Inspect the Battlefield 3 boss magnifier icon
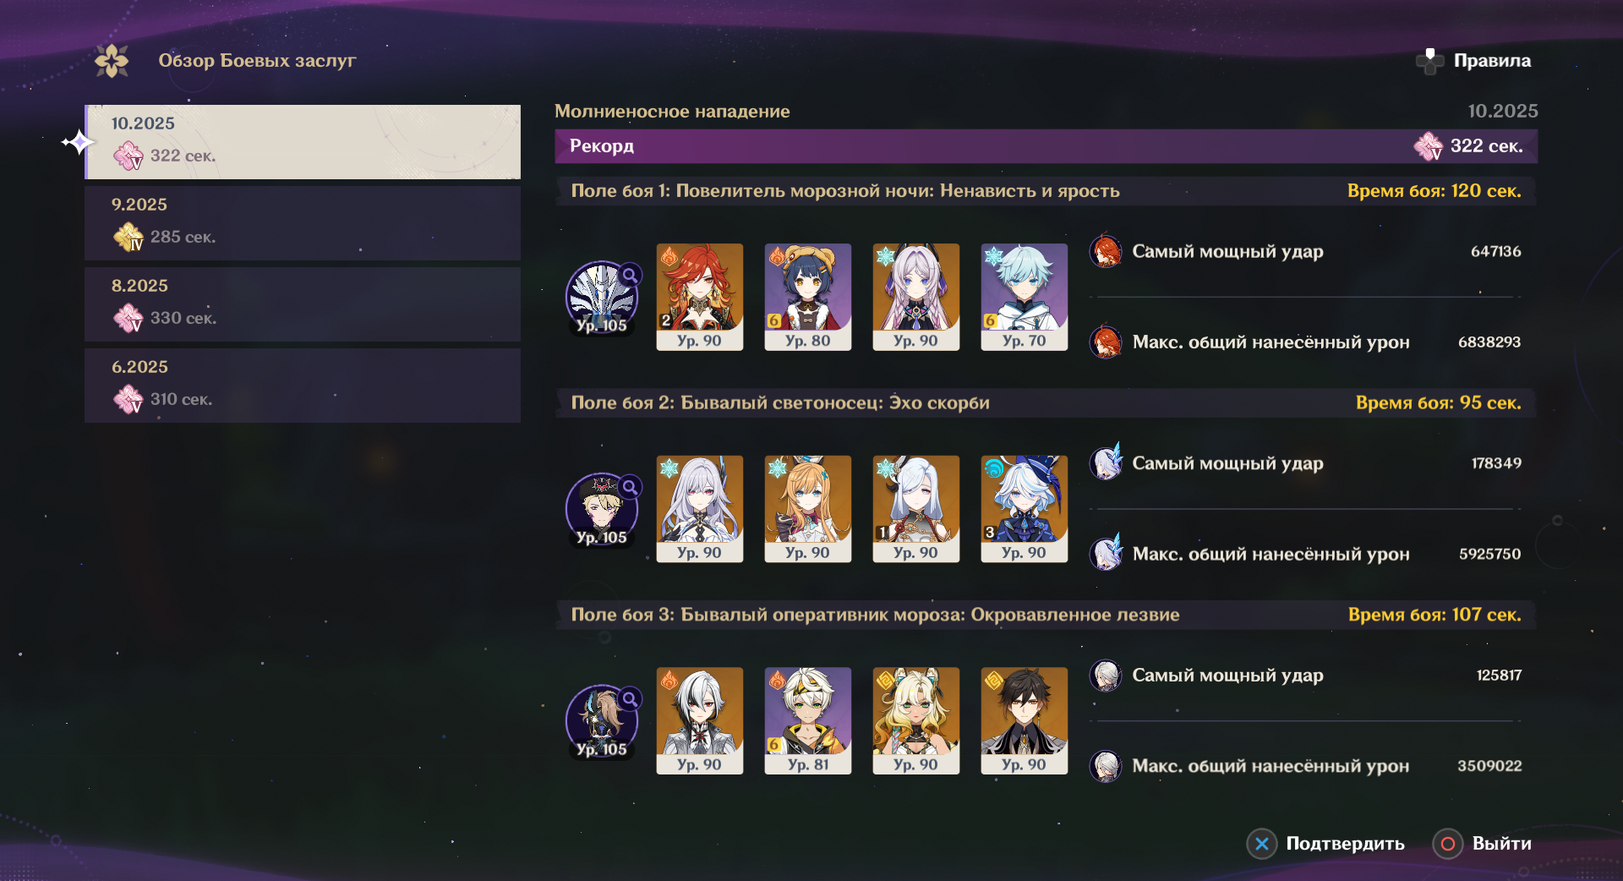 coord(630,698)
